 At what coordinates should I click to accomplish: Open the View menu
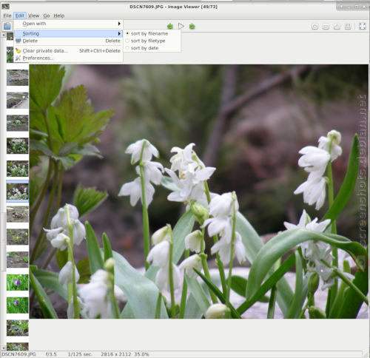(x=33, y=16)
